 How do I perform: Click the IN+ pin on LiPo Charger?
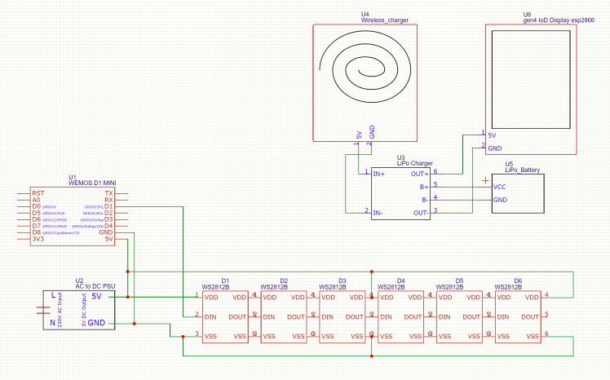point(378,174)
